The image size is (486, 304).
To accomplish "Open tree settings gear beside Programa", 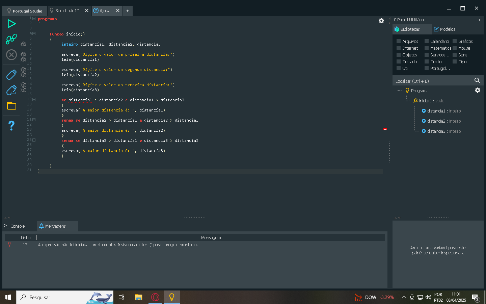I will [x=478, y=90].
